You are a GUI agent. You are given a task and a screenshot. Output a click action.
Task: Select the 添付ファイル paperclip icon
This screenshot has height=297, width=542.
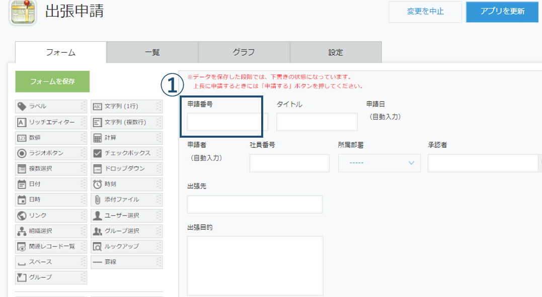[x=98, y=200]
